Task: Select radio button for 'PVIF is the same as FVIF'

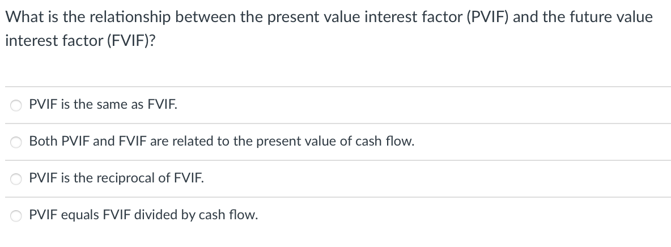Action: coord(16,105)
